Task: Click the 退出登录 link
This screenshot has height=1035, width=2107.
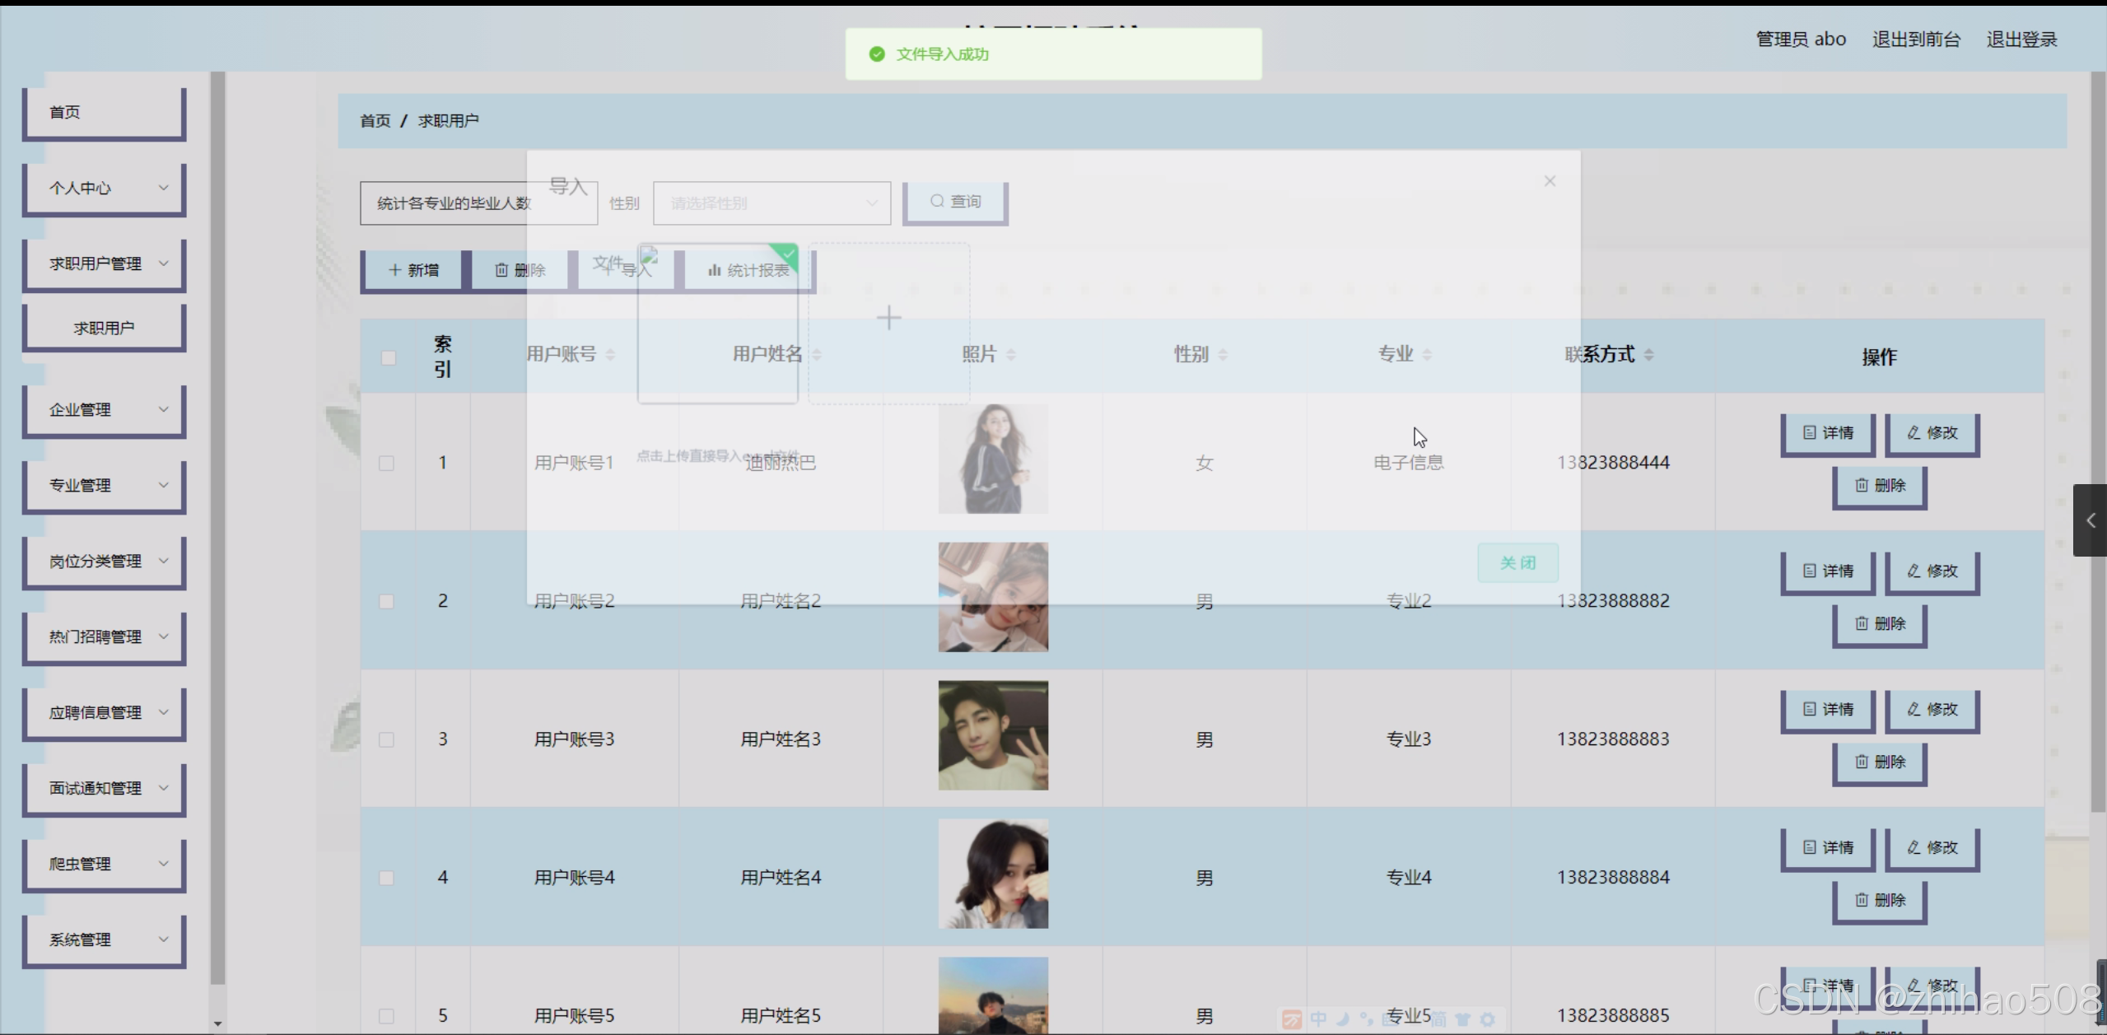Action: (2021, 40)
